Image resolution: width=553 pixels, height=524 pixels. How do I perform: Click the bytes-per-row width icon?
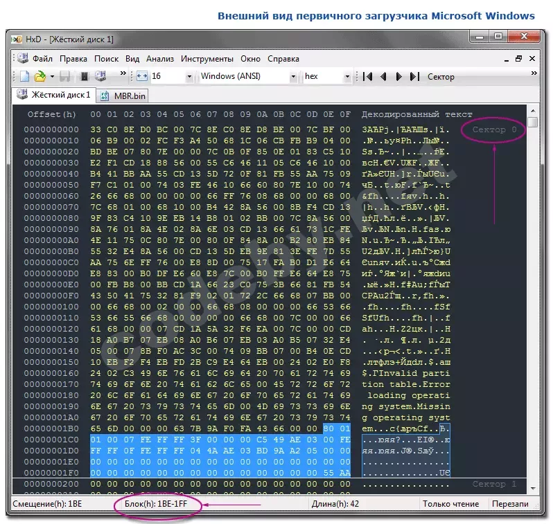(x=142, y=76)
